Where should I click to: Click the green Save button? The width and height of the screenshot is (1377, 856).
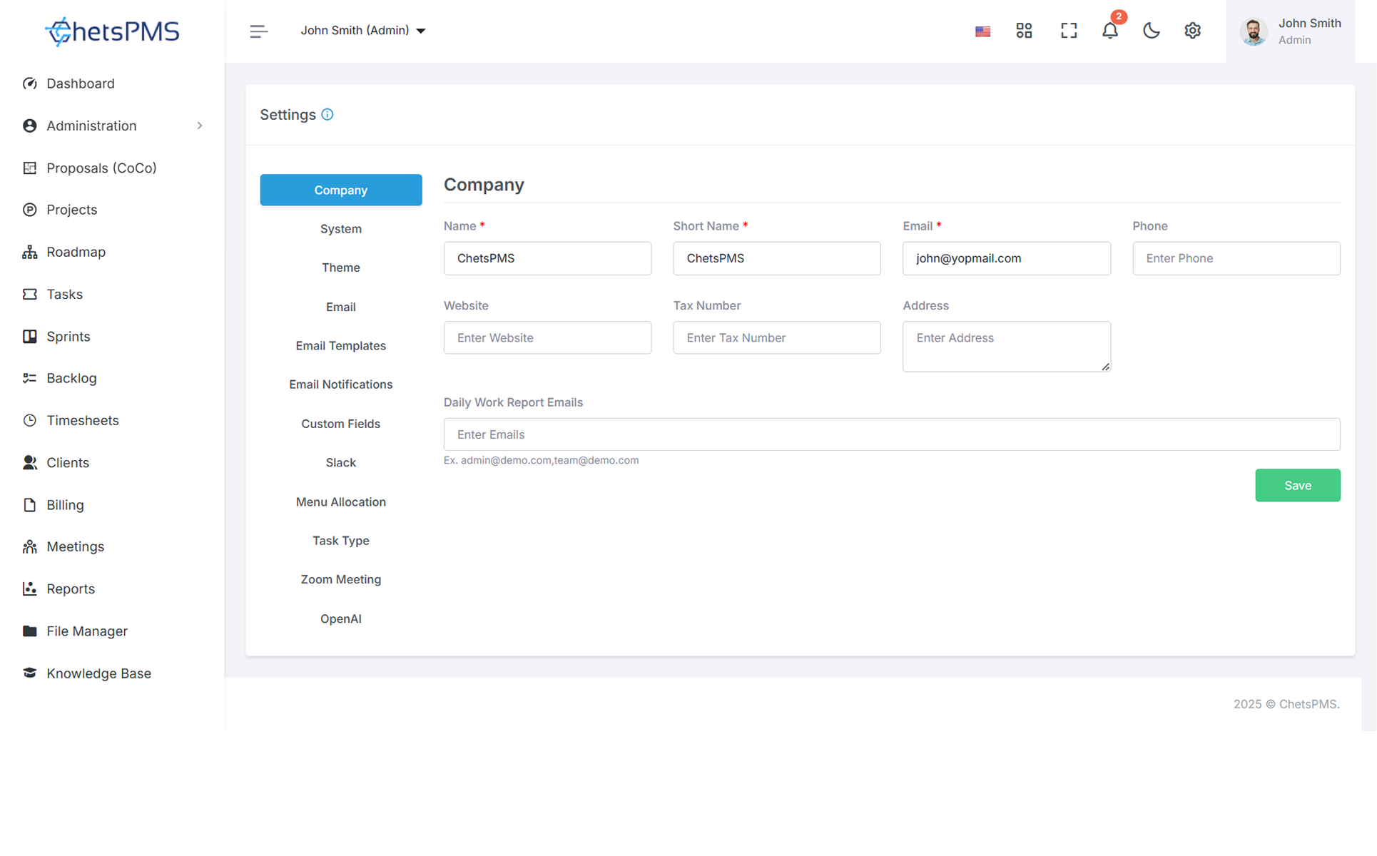tap(1297, 485)
